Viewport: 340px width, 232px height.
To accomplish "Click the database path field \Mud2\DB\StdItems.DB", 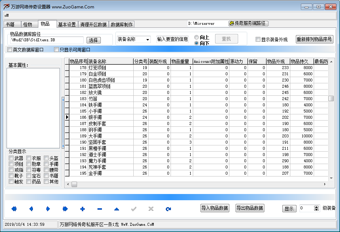I will [47, 40].
